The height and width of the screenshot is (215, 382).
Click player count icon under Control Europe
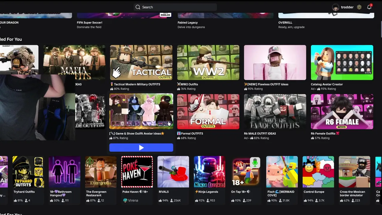tap(316, 200)
